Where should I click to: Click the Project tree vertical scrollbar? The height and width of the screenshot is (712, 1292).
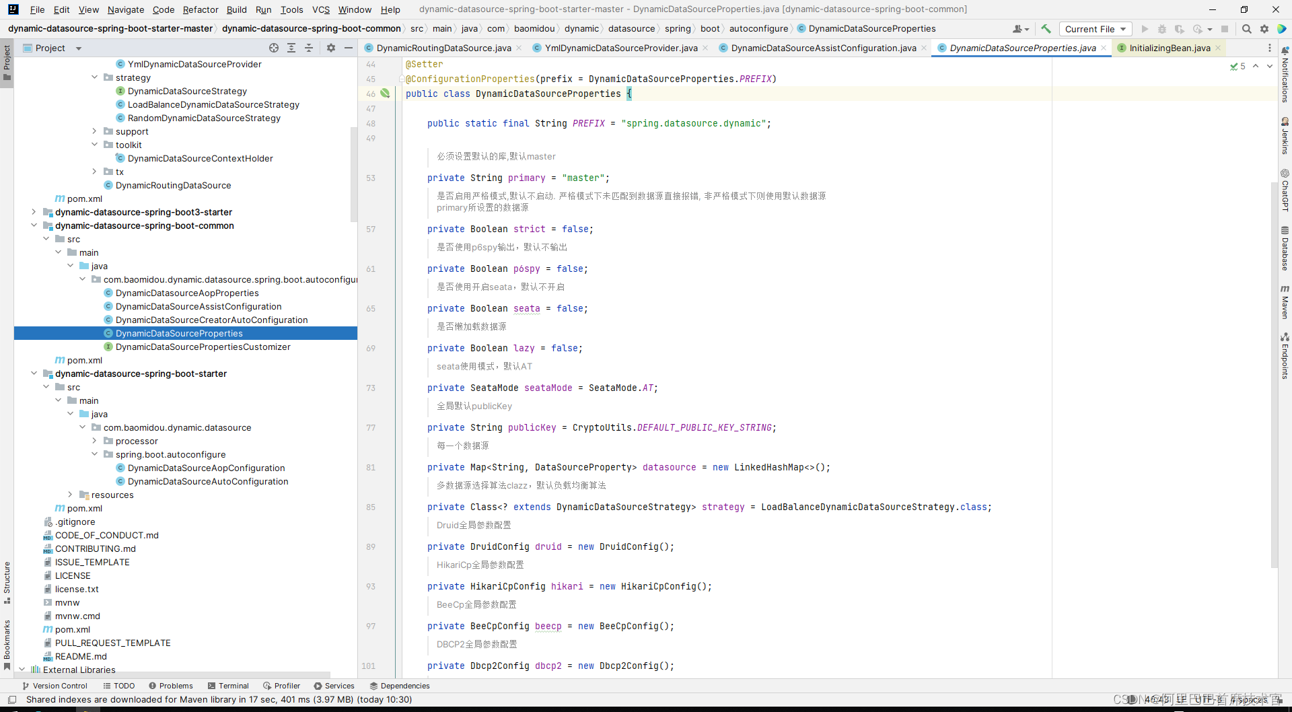(x=354, y=175)
